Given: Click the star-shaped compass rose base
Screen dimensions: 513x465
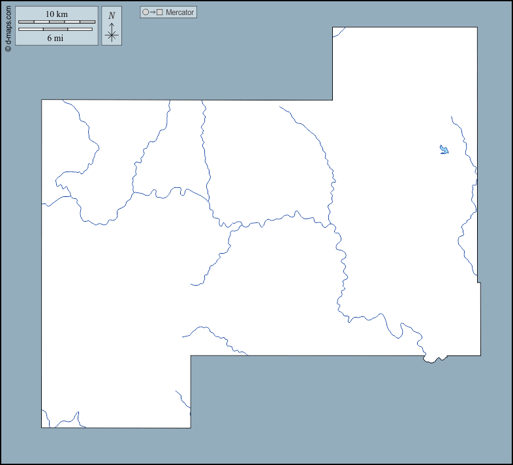Looking at the screenshot, I should (112, 35).
